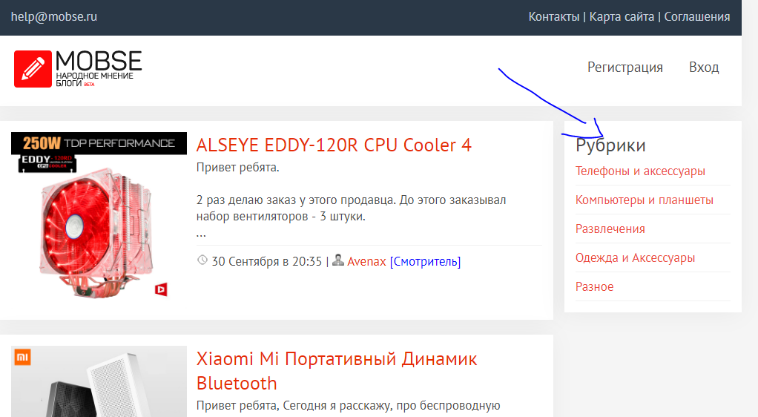Click the ALSEYE red cooler thumbnail image
Image resolution: width=758 pixels, height=417 pixels.
(98, 223)
